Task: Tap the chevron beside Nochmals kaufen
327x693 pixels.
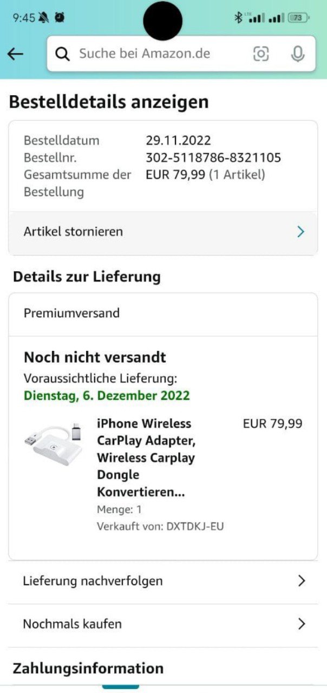Action: tap(302, 624)
